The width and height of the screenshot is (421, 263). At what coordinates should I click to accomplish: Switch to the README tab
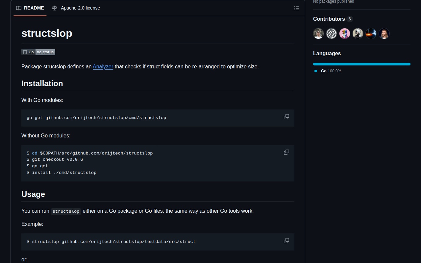30,8
